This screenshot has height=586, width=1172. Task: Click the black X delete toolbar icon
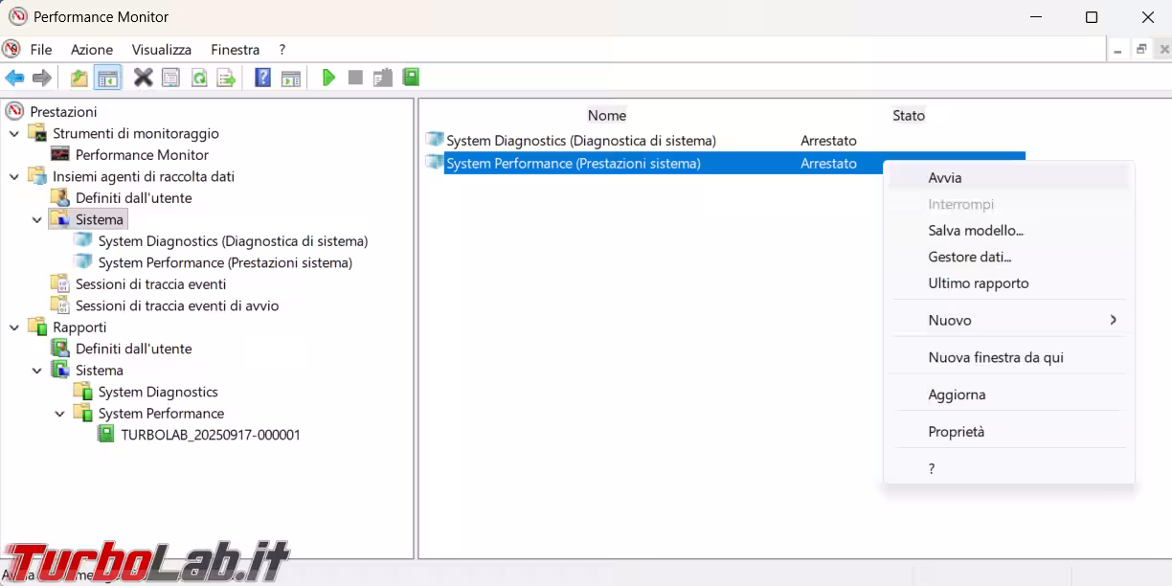[143, 78]
